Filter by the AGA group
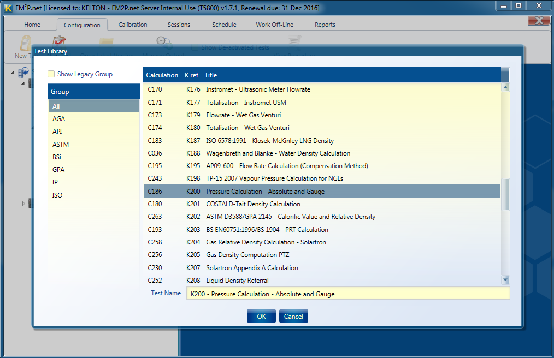This screenshot has width=554, height=358. tap(93, 118)
